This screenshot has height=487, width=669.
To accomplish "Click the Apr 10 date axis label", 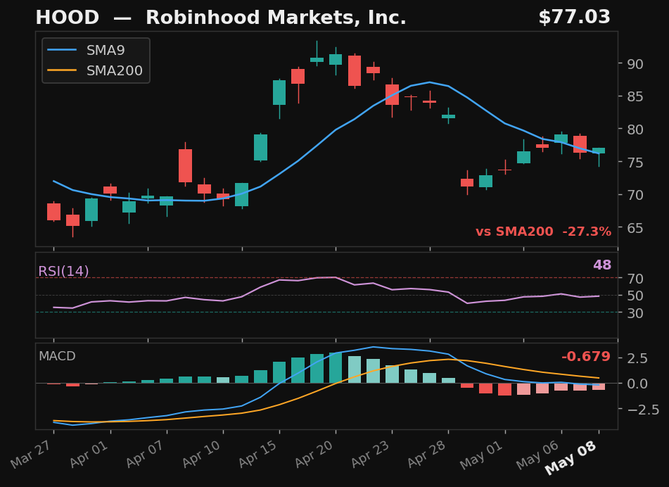I will [x=202, y=454].
